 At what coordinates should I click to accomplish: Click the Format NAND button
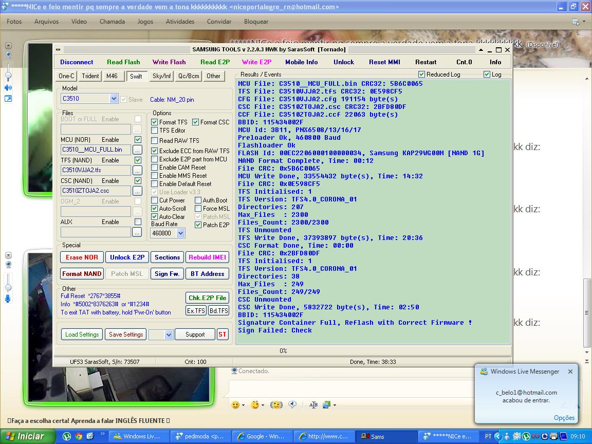coord(82,274)
